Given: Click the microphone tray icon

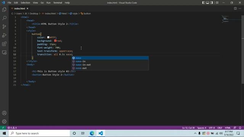Looking at the screenshot, I should click(199, 133).
